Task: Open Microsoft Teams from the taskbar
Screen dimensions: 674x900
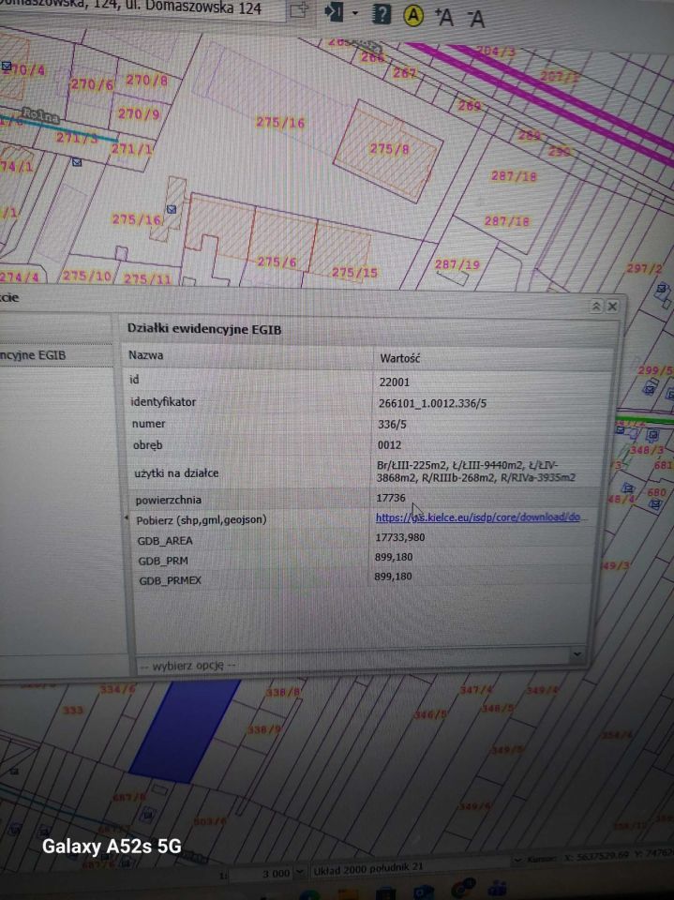Action: click(499, 890)
